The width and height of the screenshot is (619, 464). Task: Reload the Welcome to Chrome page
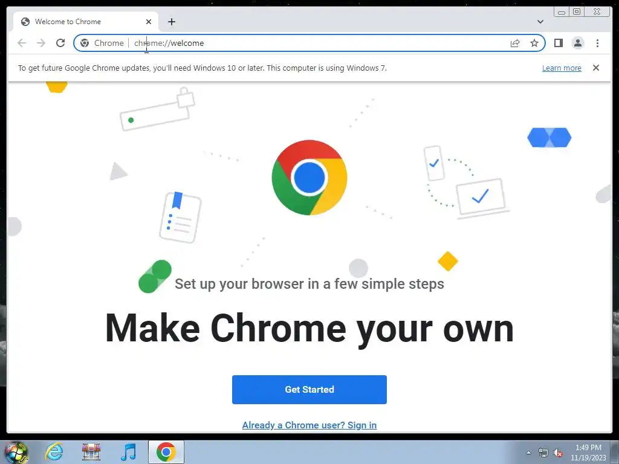60,43
